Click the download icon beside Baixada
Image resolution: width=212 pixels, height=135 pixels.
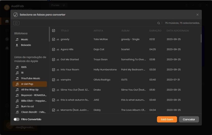coord(17,45)
